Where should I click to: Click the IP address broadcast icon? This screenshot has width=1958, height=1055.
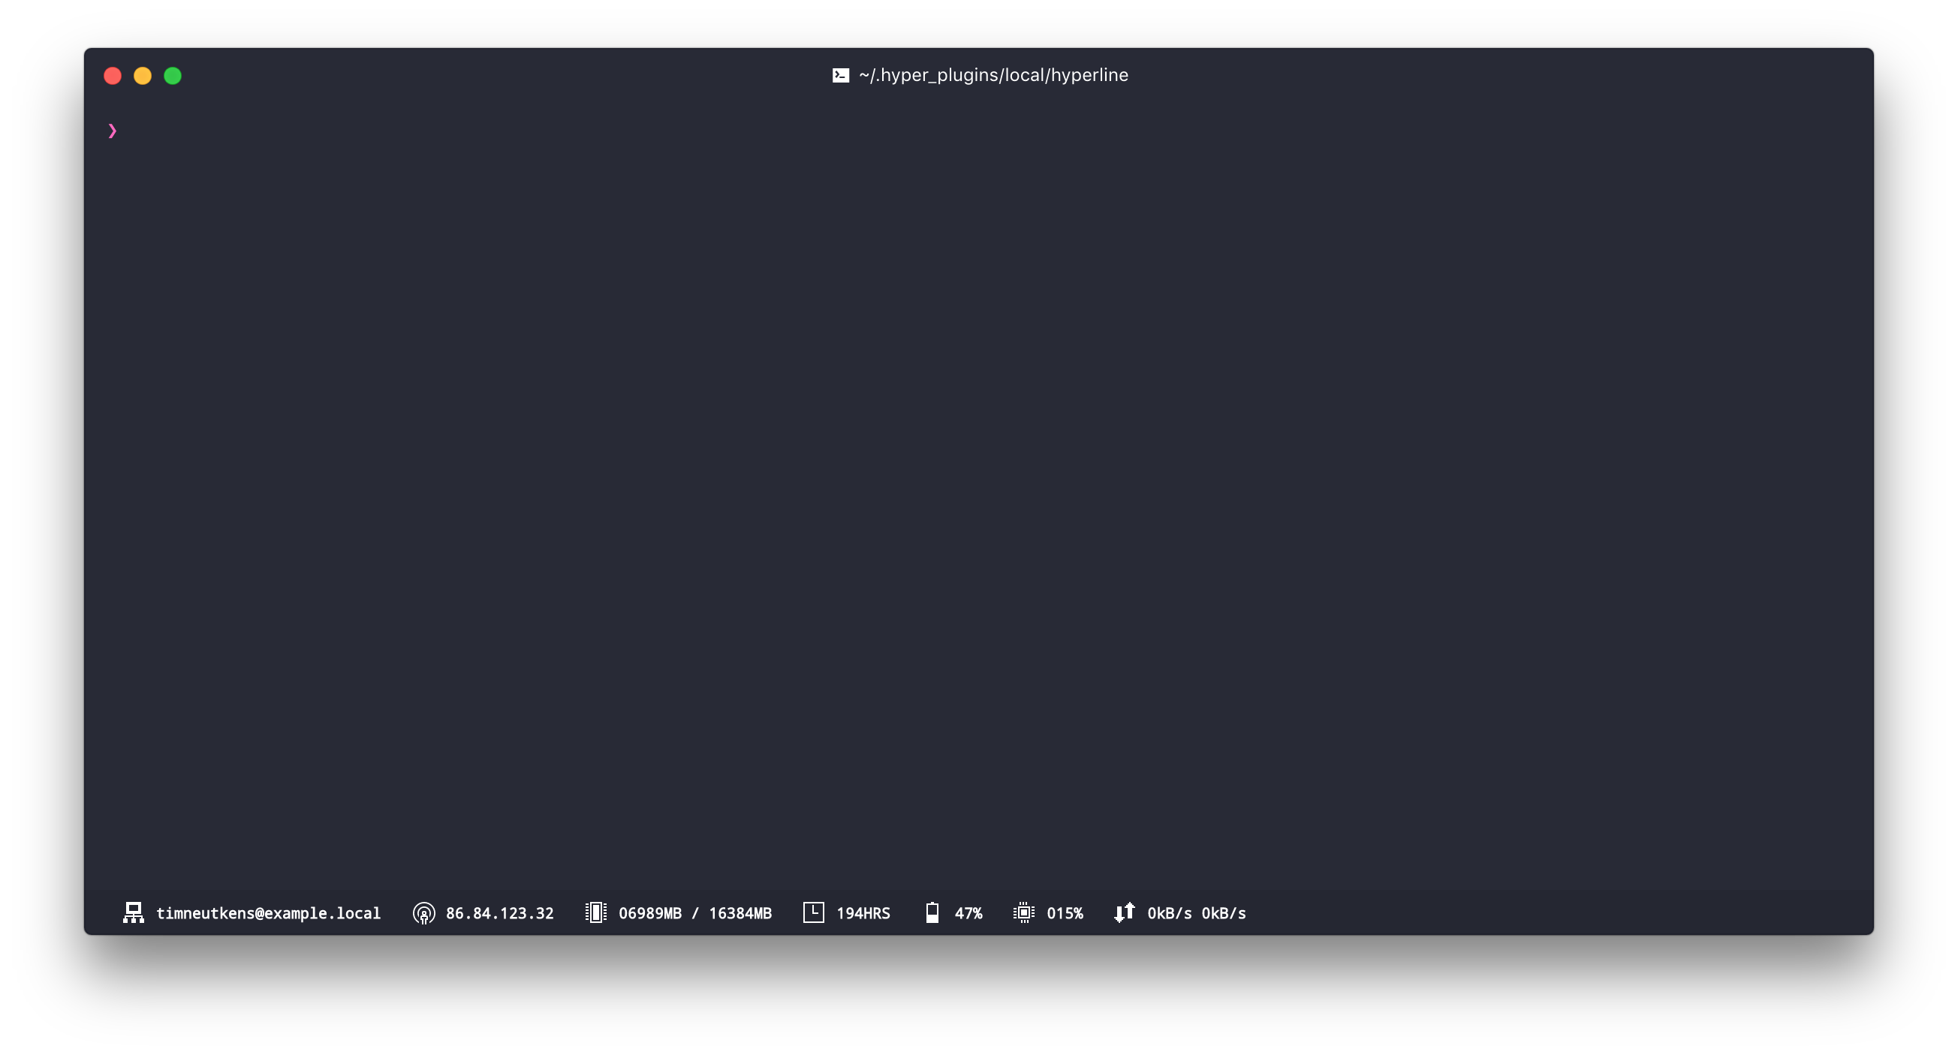(423, 913)
